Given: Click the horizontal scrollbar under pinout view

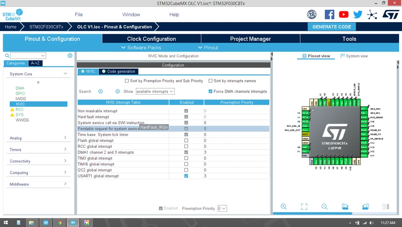Looking at the screenshot, I should 312,213.
